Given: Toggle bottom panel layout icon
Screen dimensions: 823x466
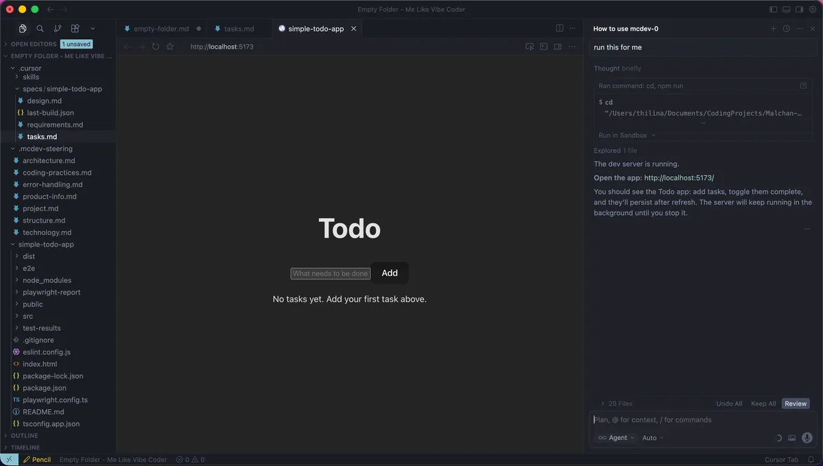Looking at the screenshot, I should click(788, 10).
